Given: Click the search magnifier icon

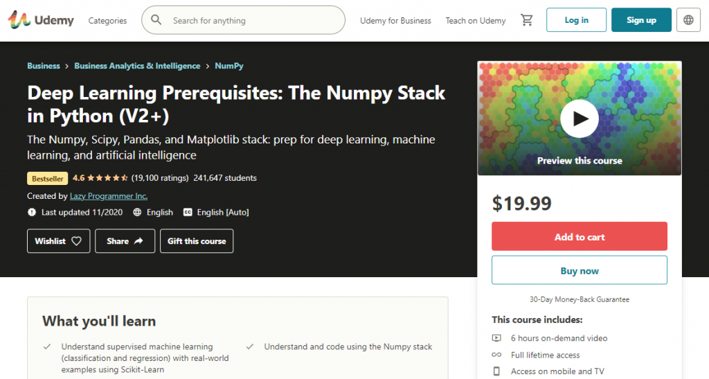Looking at the screenshot, I should pyautogui.click(x=156, y=20).
